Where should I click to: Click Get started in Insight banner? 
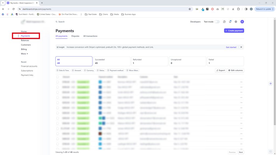click(231, 47)
